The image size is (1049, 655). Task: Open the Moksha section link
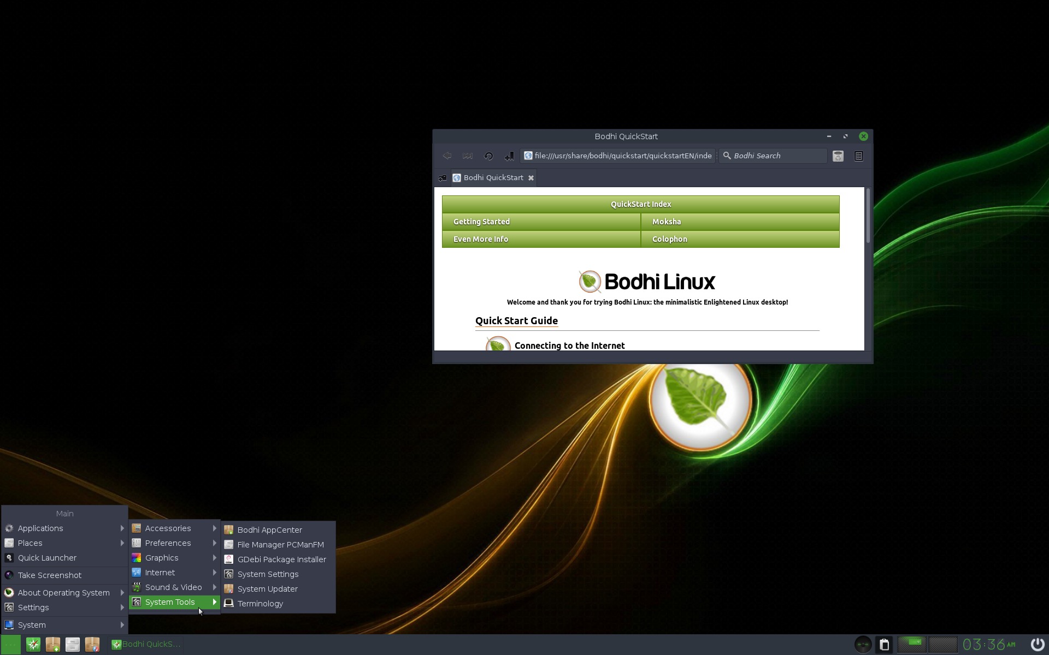pyautogui.click(x=740, y=222)
